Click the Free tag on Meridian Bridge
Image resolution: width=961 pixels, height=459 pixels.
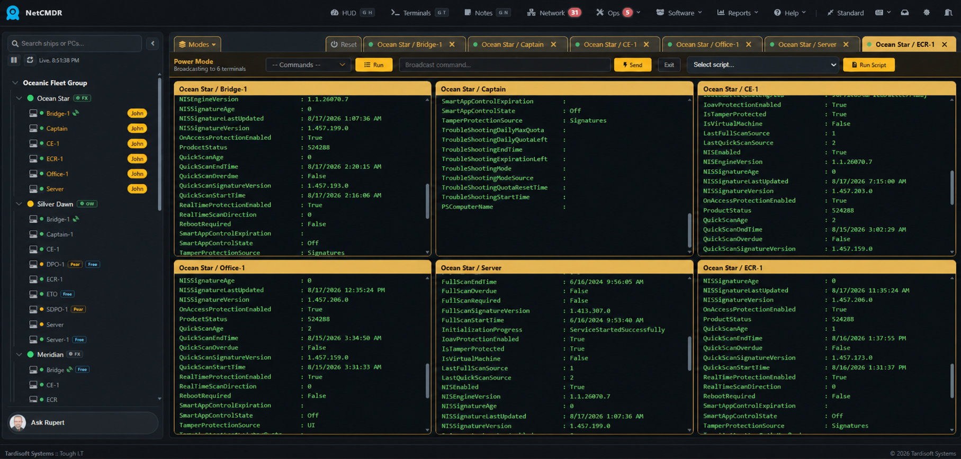[82, 370]
